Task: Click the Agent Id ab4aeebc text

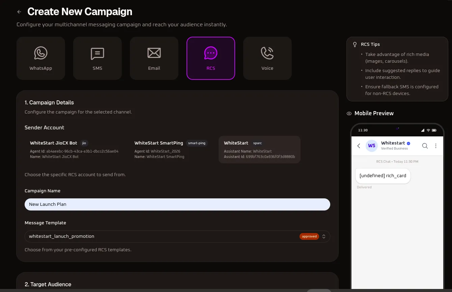Action: point(74,152)
